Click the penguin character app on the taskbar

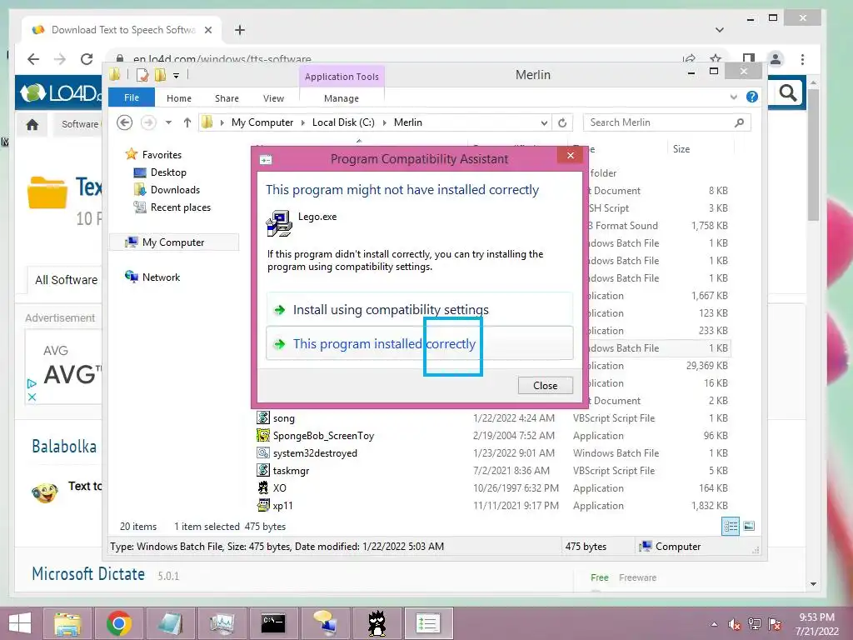(x=376, y=623)
